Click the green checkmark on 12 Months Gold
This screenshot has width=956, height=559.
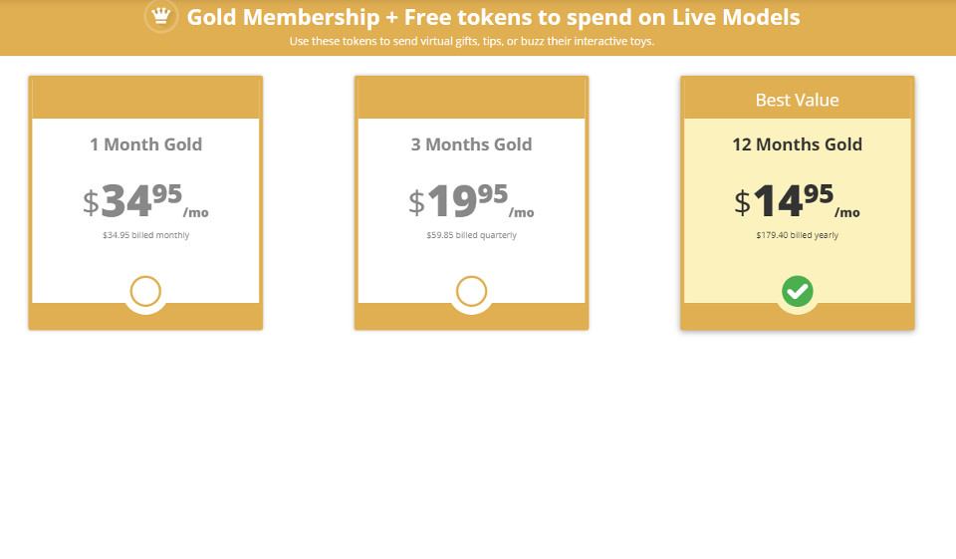[x=798, y=291]
